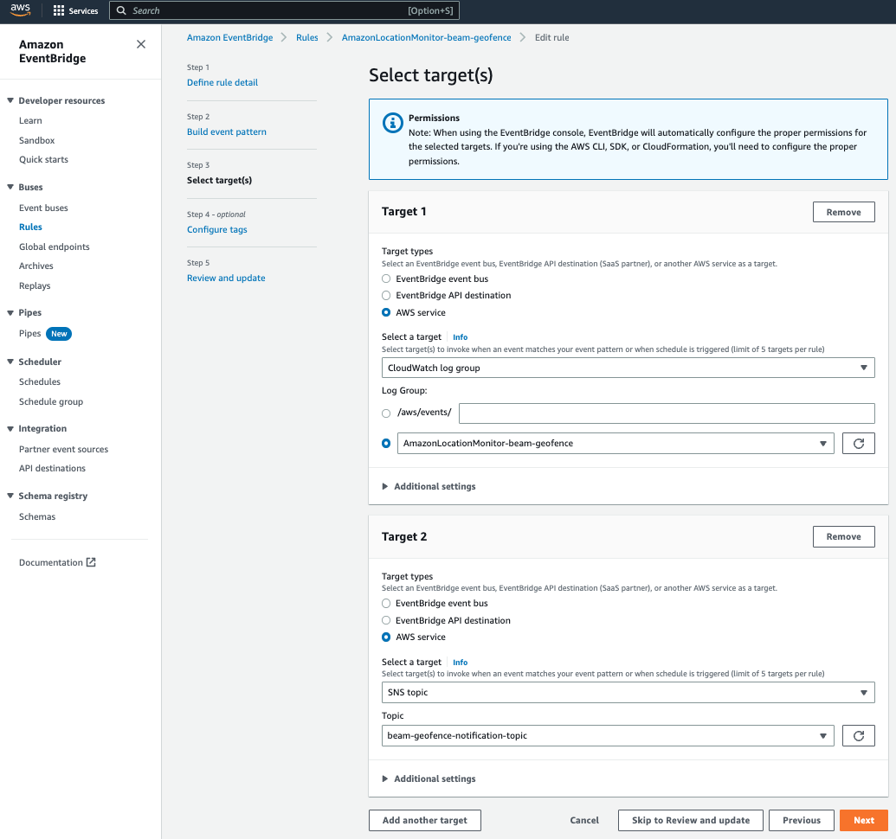The height and width of the screenshot is (839, 896).
Task: Refresh the log group list for Target 1
Action: (858, 443)
